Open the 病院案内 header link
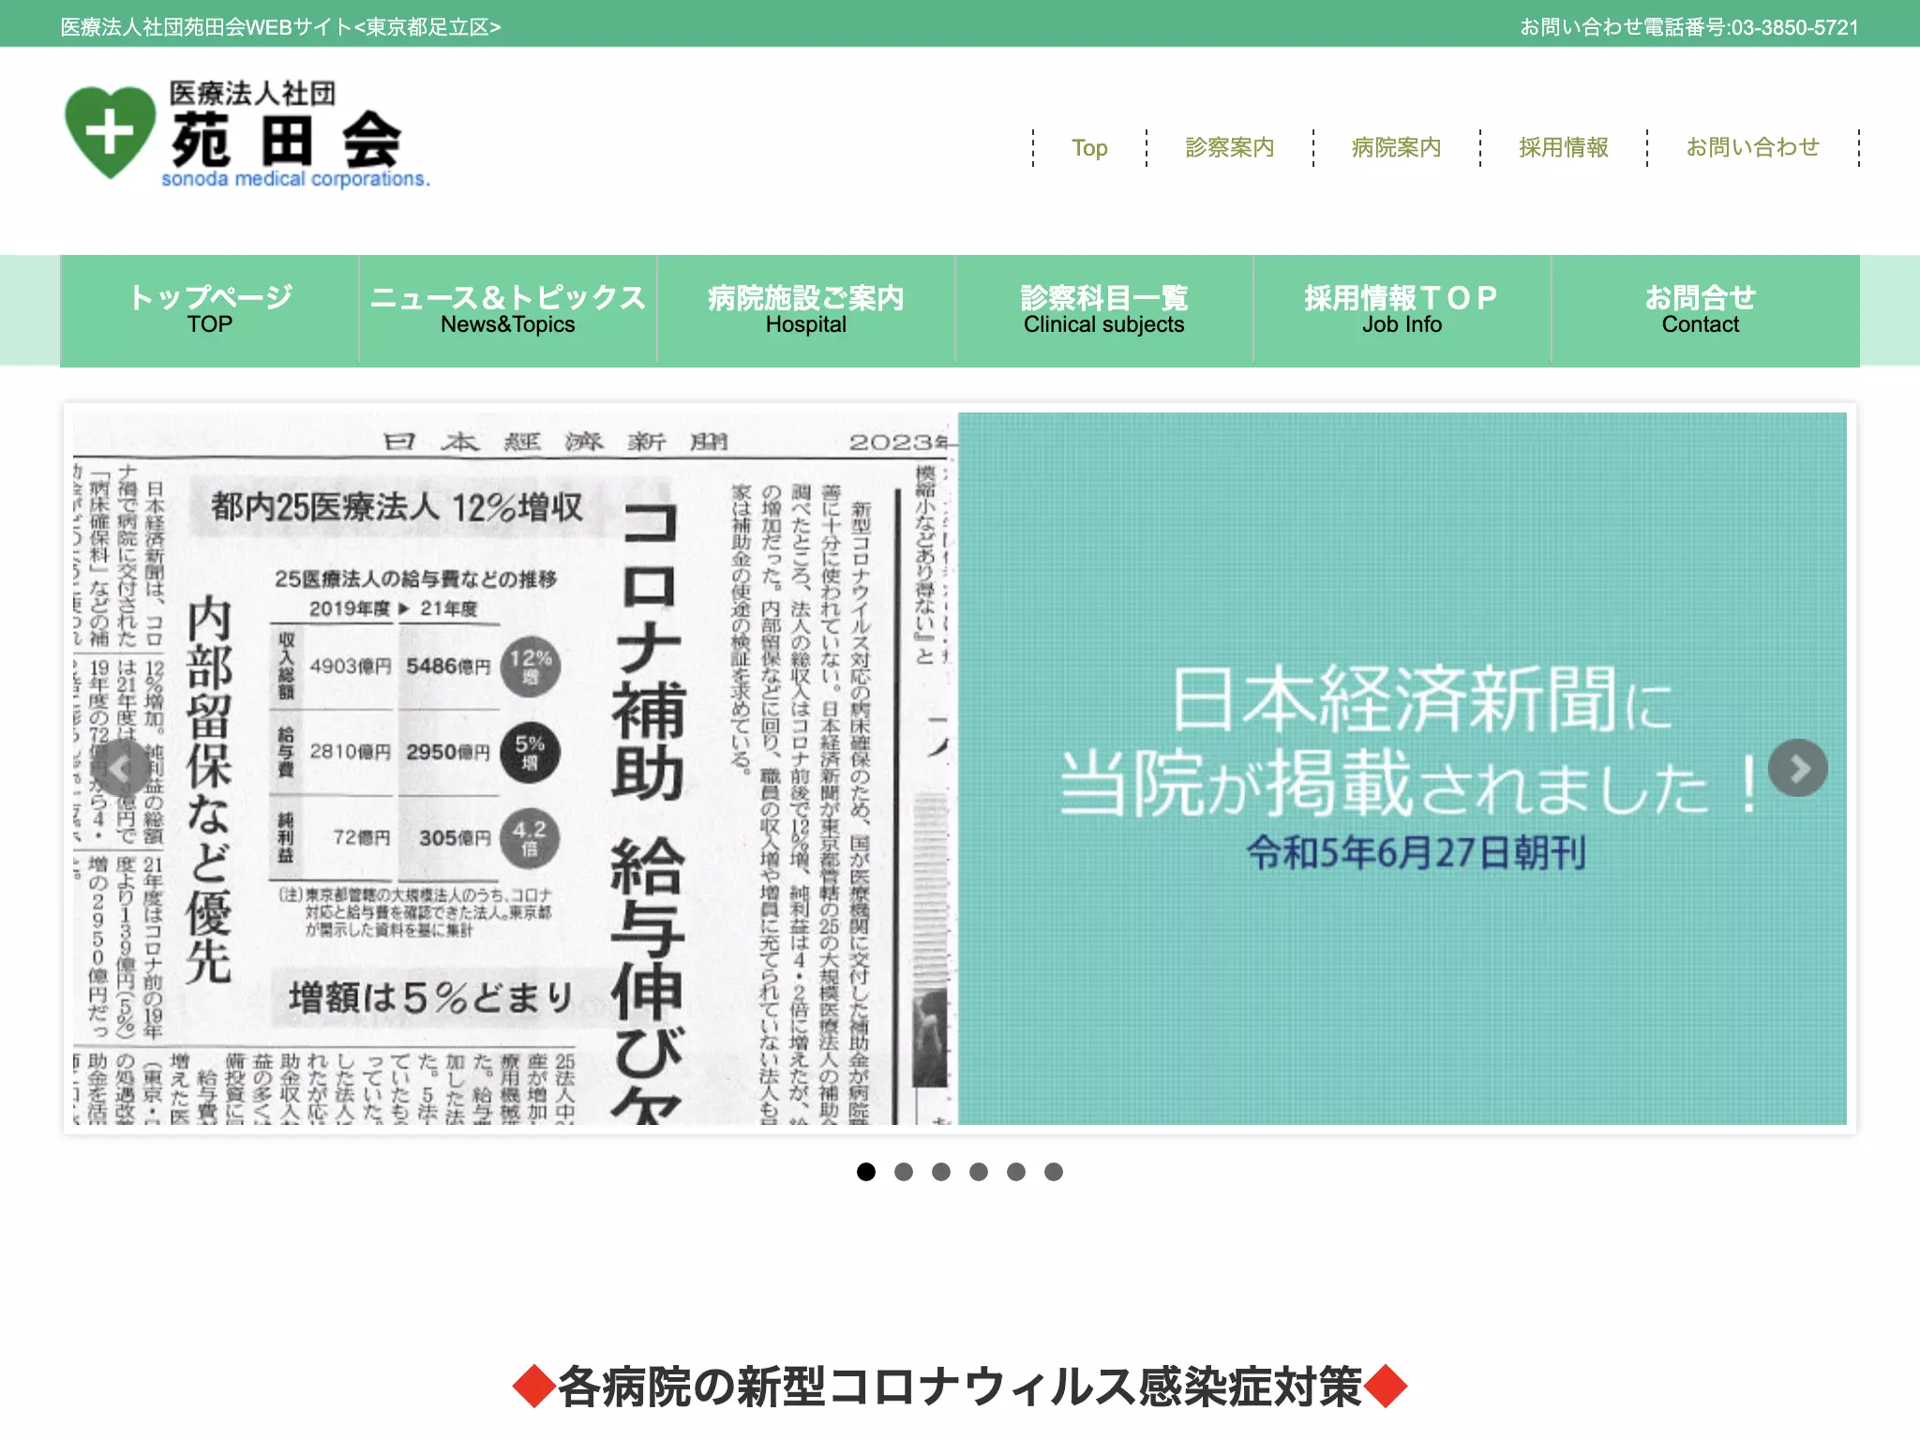Screen dimensions: 1920x1440 tap(1397, 148)
